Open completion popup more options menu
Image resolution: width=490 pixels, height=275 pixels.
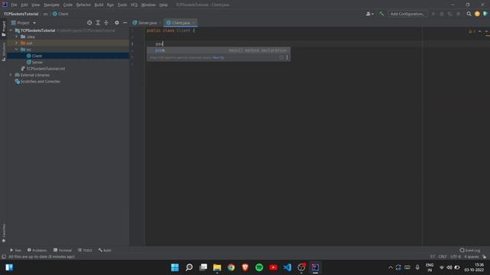coord(287,57)
